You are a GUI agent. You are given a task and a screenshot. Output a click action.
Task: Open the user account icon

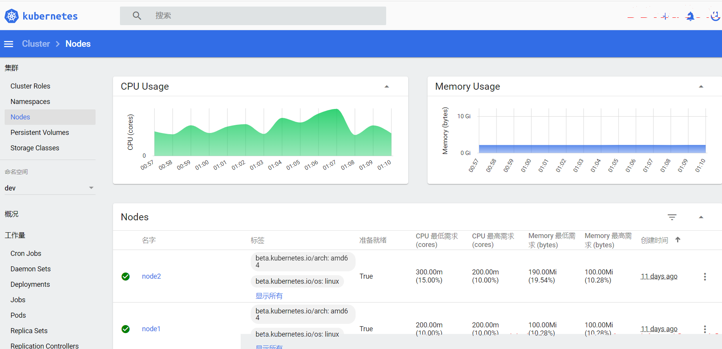coord(715,16)
